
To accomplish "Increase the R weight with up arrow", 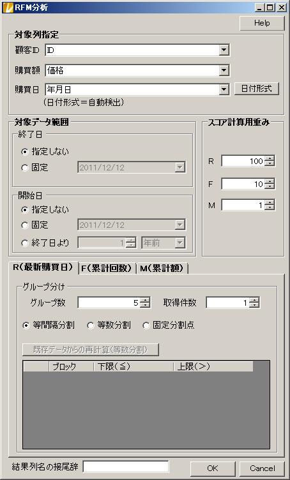I will 270,158.
